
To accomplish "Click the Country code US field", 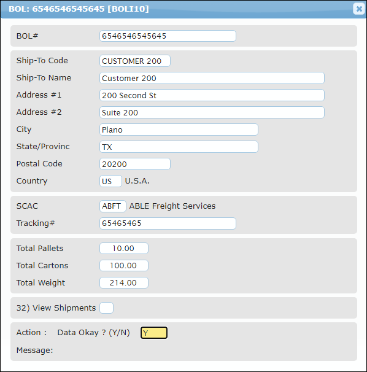I will pyautogui.click(x=110, y=181).
